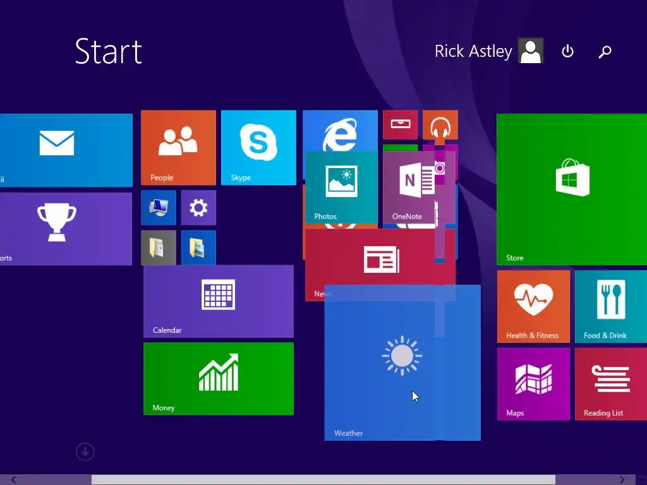
Task: Click the power options button
Action: coord(568,51)
